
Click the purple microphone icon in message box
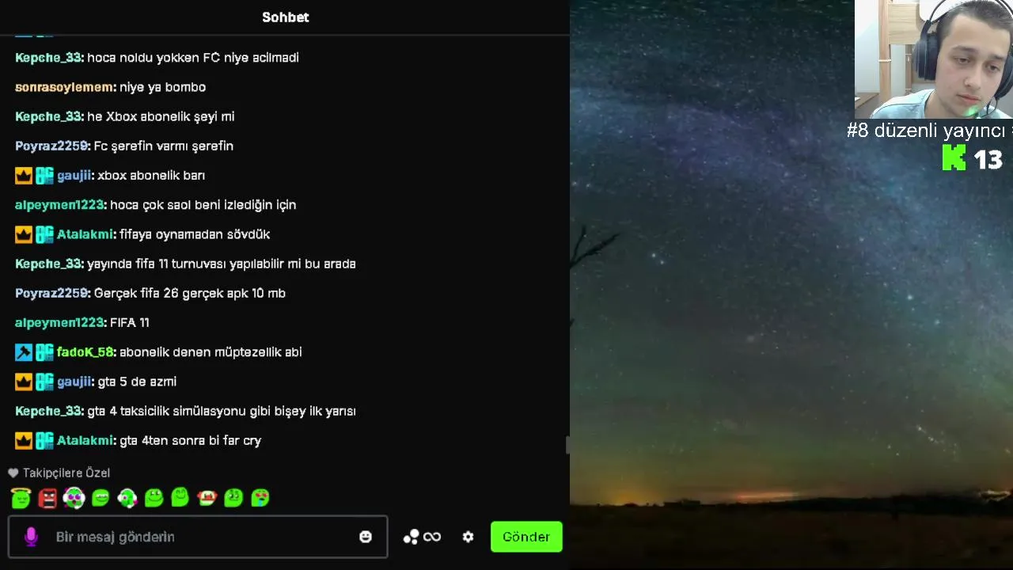(x=31, y=537)
